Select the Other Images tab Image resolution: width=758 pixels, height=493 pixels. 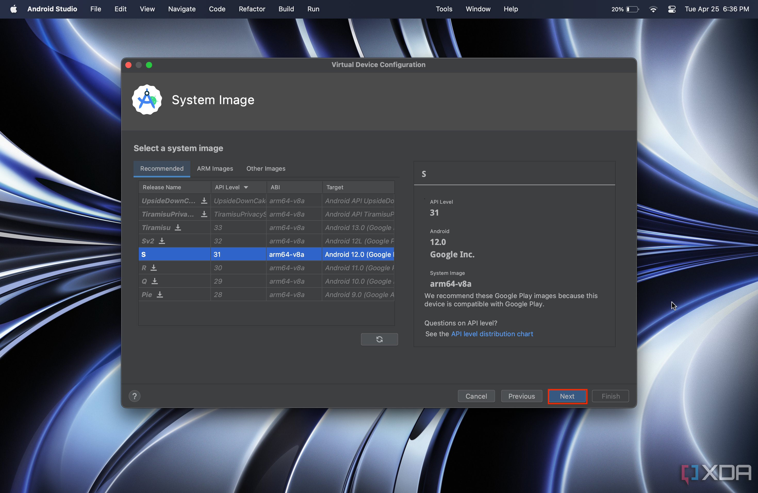266,168
